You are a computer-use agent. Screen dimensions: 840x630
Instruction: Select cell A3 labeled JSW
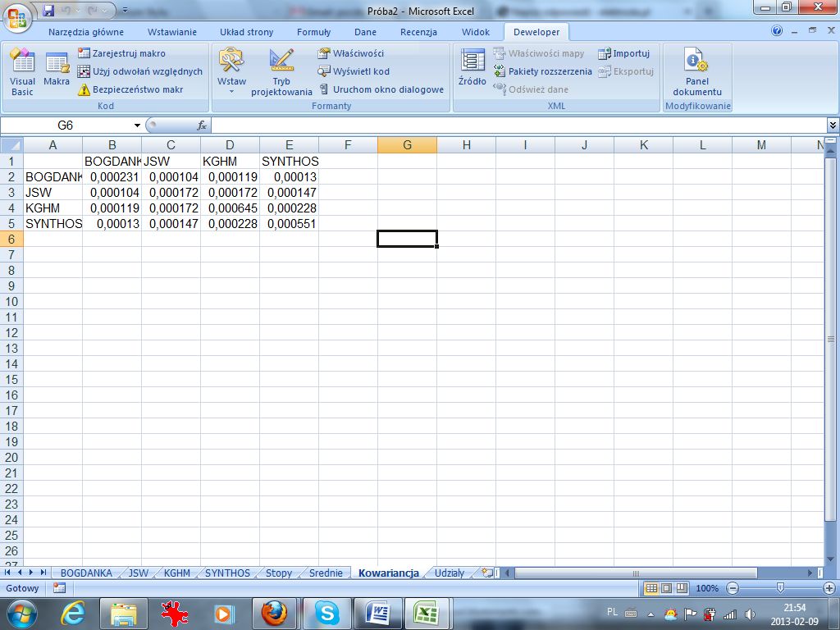[53, 192]
